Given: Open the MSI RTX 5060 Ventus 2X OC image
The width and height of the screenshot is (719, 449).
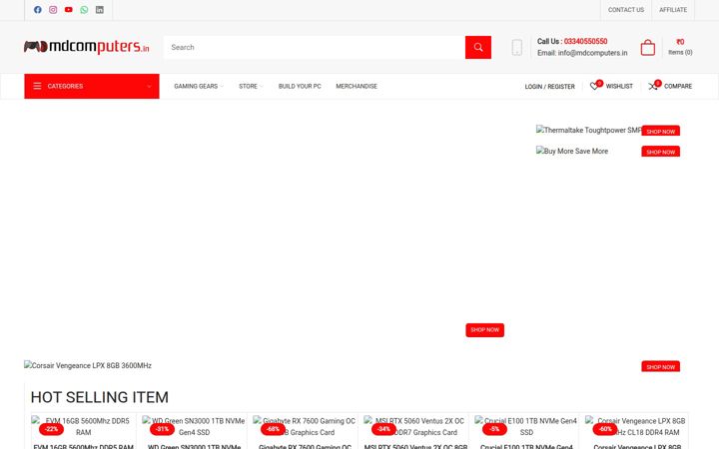Looking at the screenshot, I should pos(415,427).
